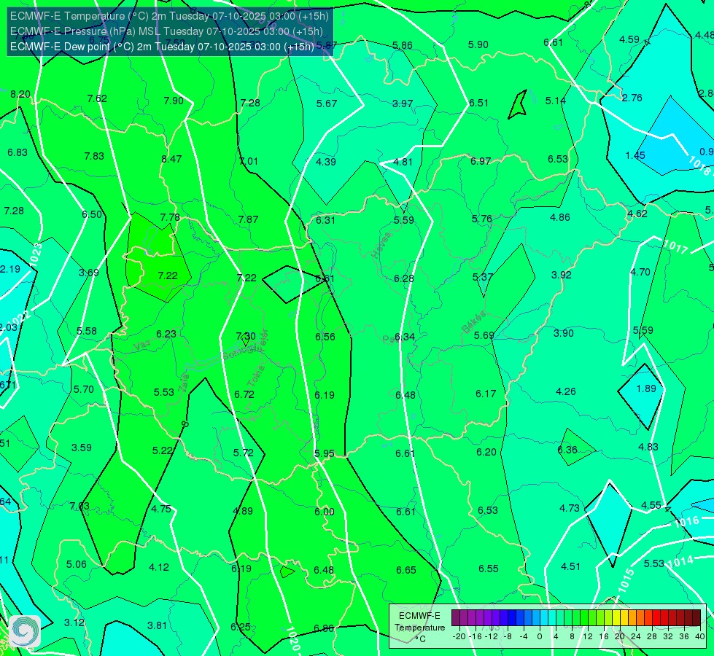Click the 6.97 temperature value
This screenshot has width=714, height=656.
481,161
